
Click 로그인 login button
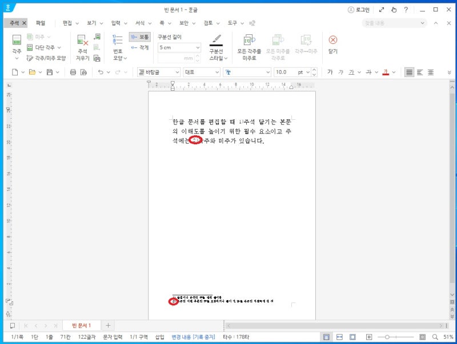tap(359, 10)
